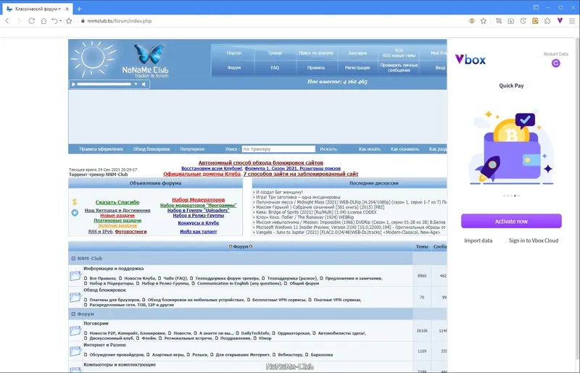Click the Import data link
580x373 pixels.
pyautogui.click(x=478, y=240)
